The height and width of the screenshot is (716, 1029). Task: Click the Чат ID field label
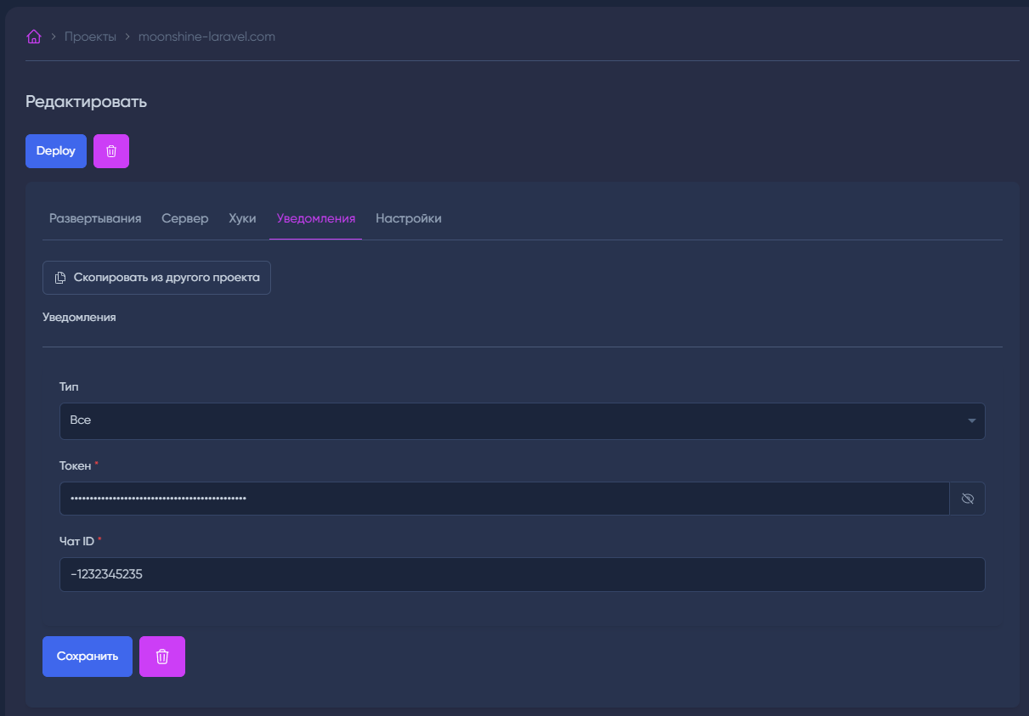tap(76, 541)
